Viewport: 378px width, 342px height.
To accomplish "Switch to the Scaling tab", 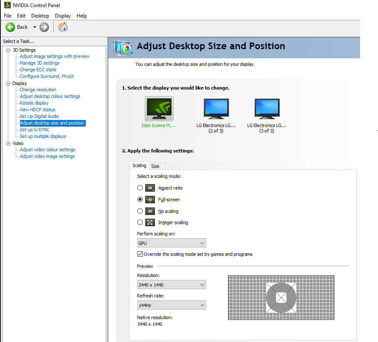I will coord(139,165).
